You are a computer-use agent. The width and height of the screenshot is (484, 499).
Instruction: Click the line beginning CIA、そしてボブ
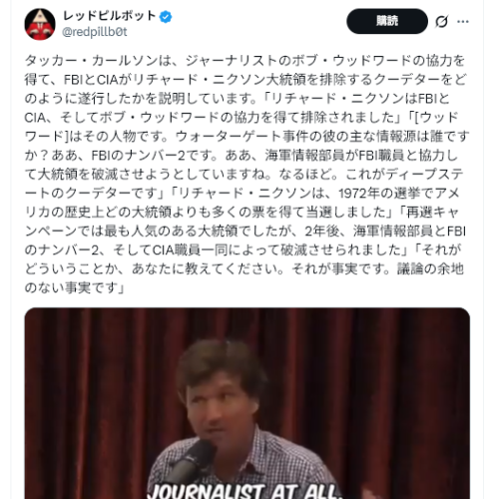pyautogui.click(x=242, y=117)
